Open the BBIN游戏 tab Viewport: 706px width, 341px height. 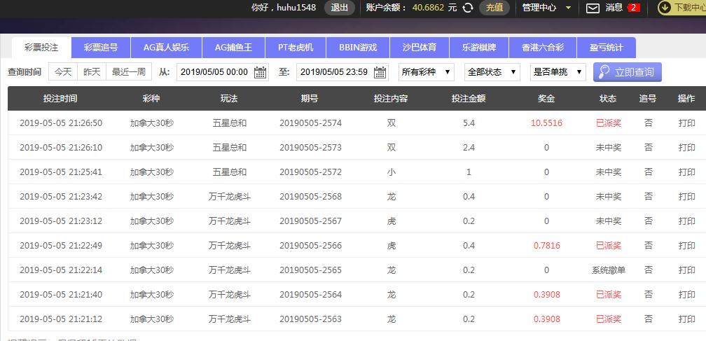coord(358,48)
